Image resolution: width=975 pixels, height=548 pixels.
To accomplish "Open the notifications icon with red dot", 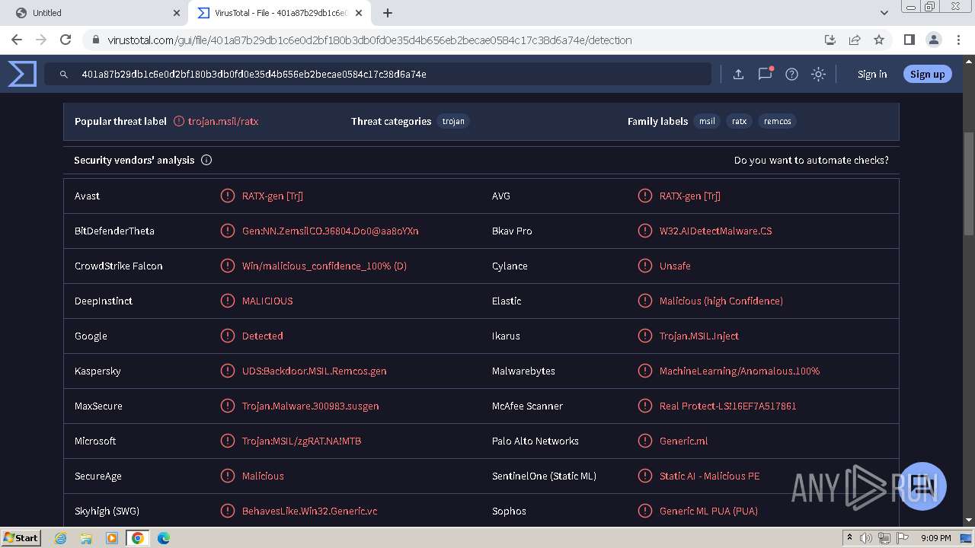I will pyautogui.click(x=766, y=73).
